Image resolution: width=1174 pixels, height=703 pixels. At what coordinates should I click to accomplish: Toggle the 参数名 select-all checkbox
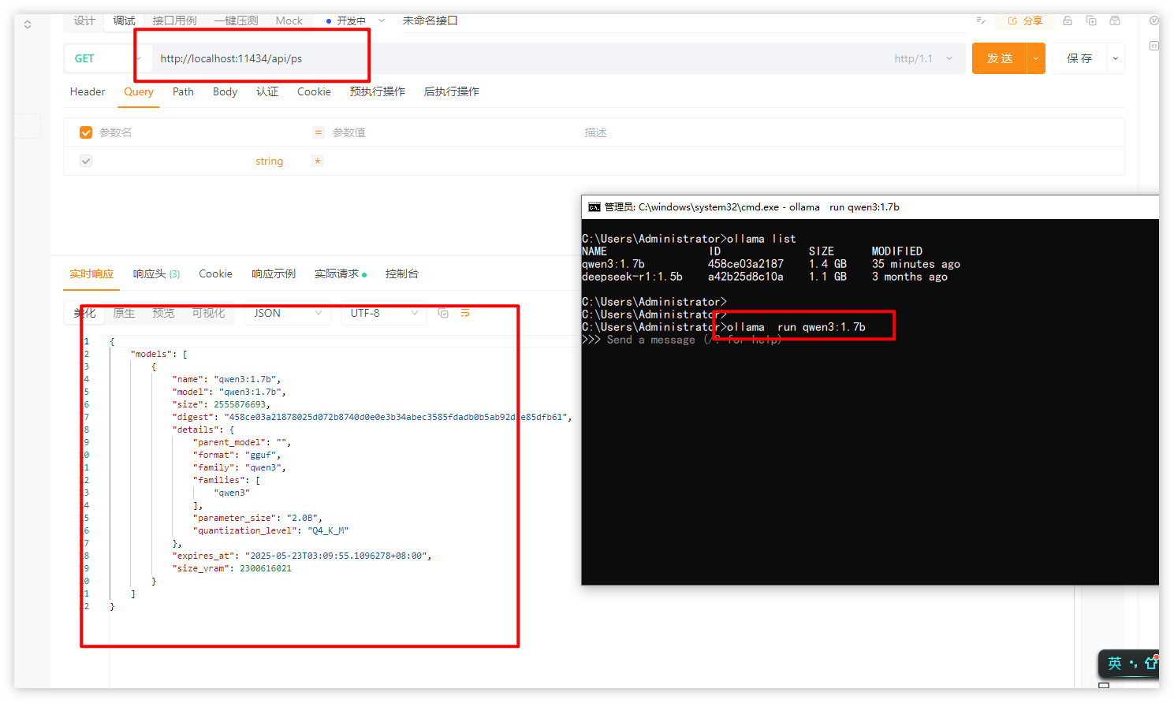pos(86,132)
